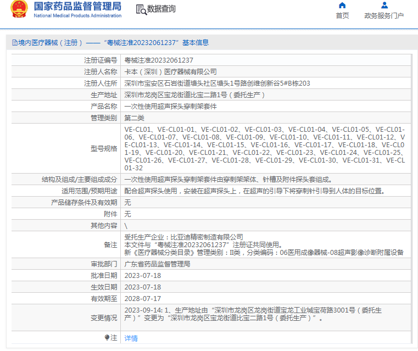
Task: Click the 境内医疗器械（注册）基本信息 header
Action: pyautogui.click(x=110, y=43)
